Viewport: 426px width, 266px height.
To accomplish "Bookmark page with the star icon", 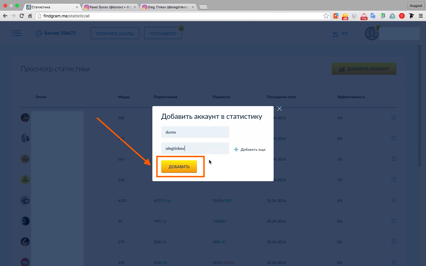I will pyautogui.click(x=326, y=16).
